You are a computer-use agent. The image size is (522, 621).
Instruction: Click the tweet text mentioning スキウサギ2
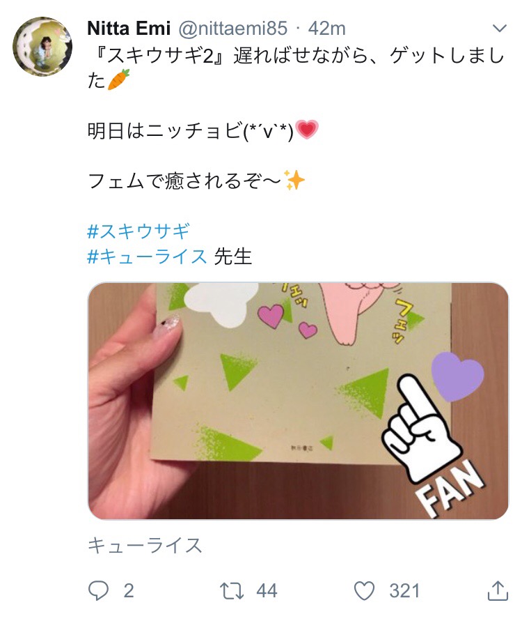tap(296, 68)
